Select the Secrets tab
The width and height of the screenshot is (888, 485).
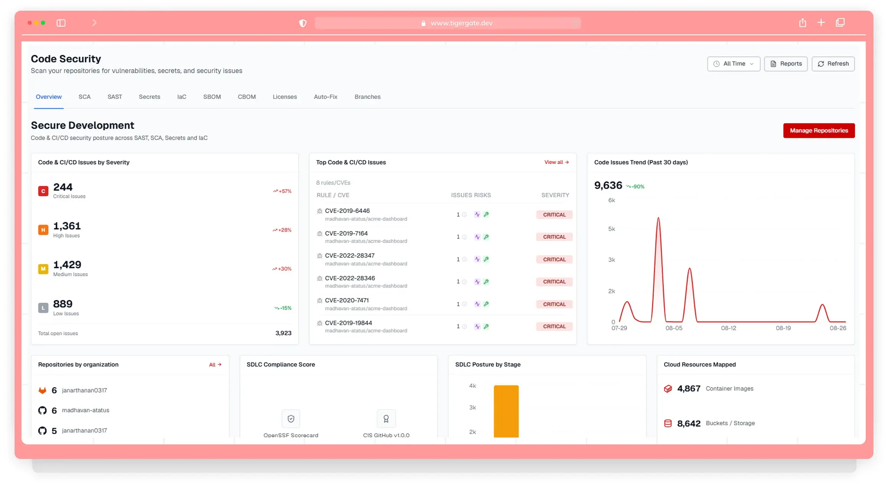coord(150,97)
